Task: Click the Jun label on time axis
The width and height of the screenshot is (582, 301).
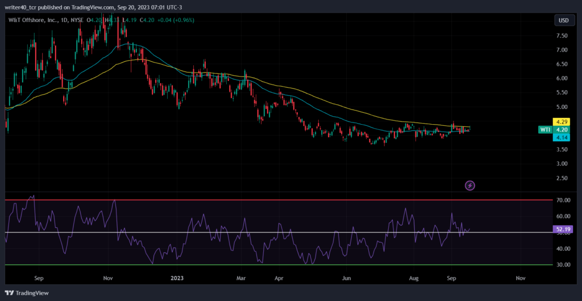Action: point(346,278)
